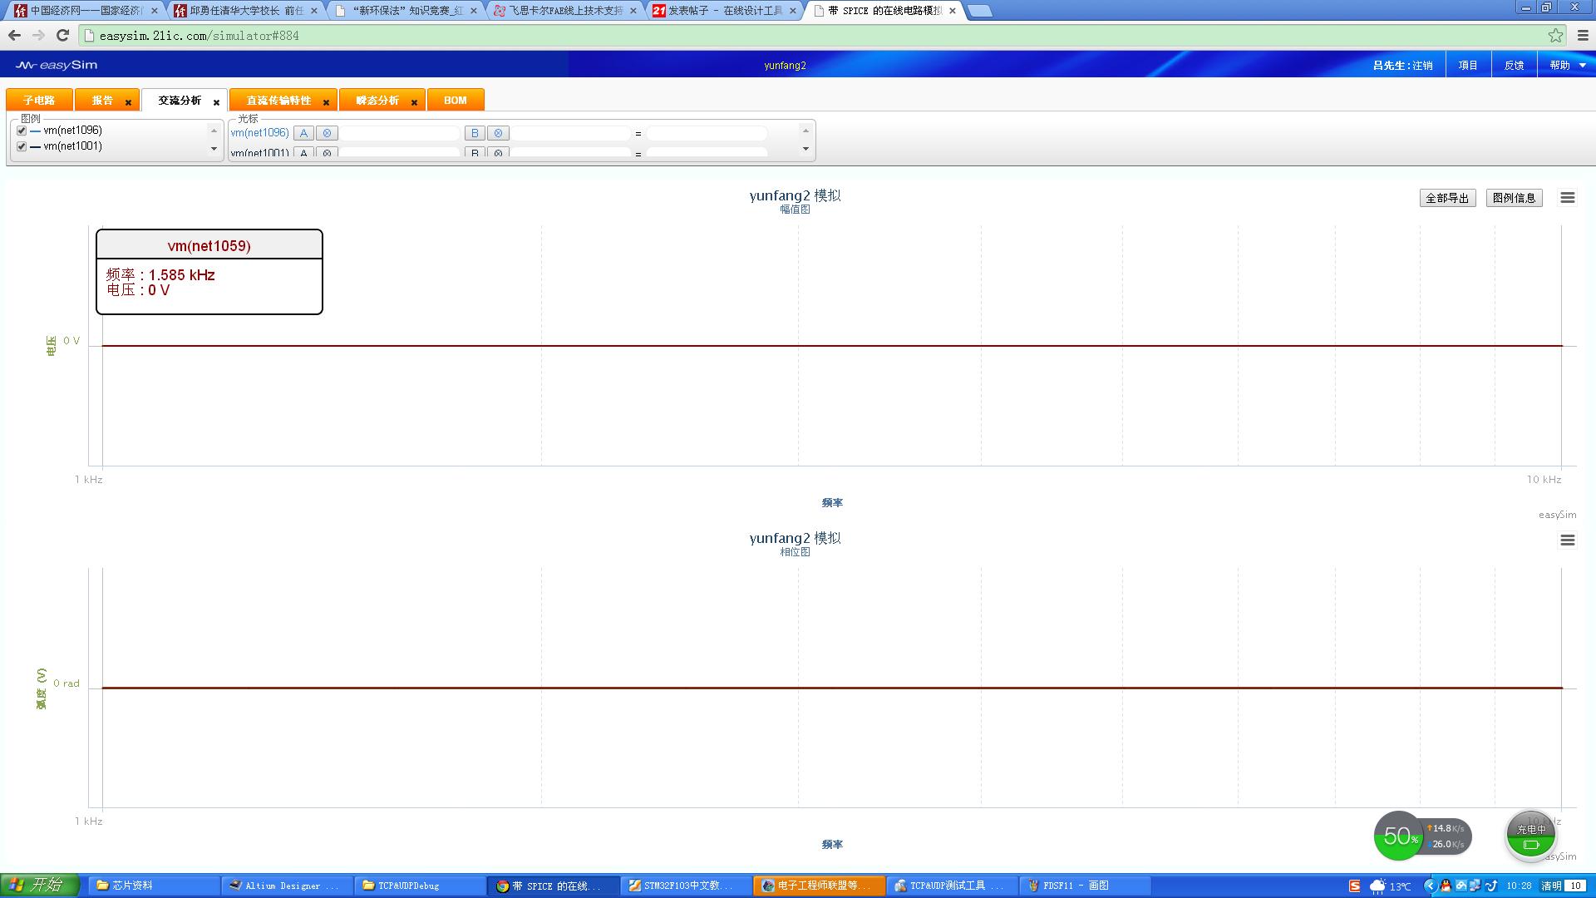Expand the 帮助 dropdown
This screenshot has height=898, width=1596.
coord(1567,65)
